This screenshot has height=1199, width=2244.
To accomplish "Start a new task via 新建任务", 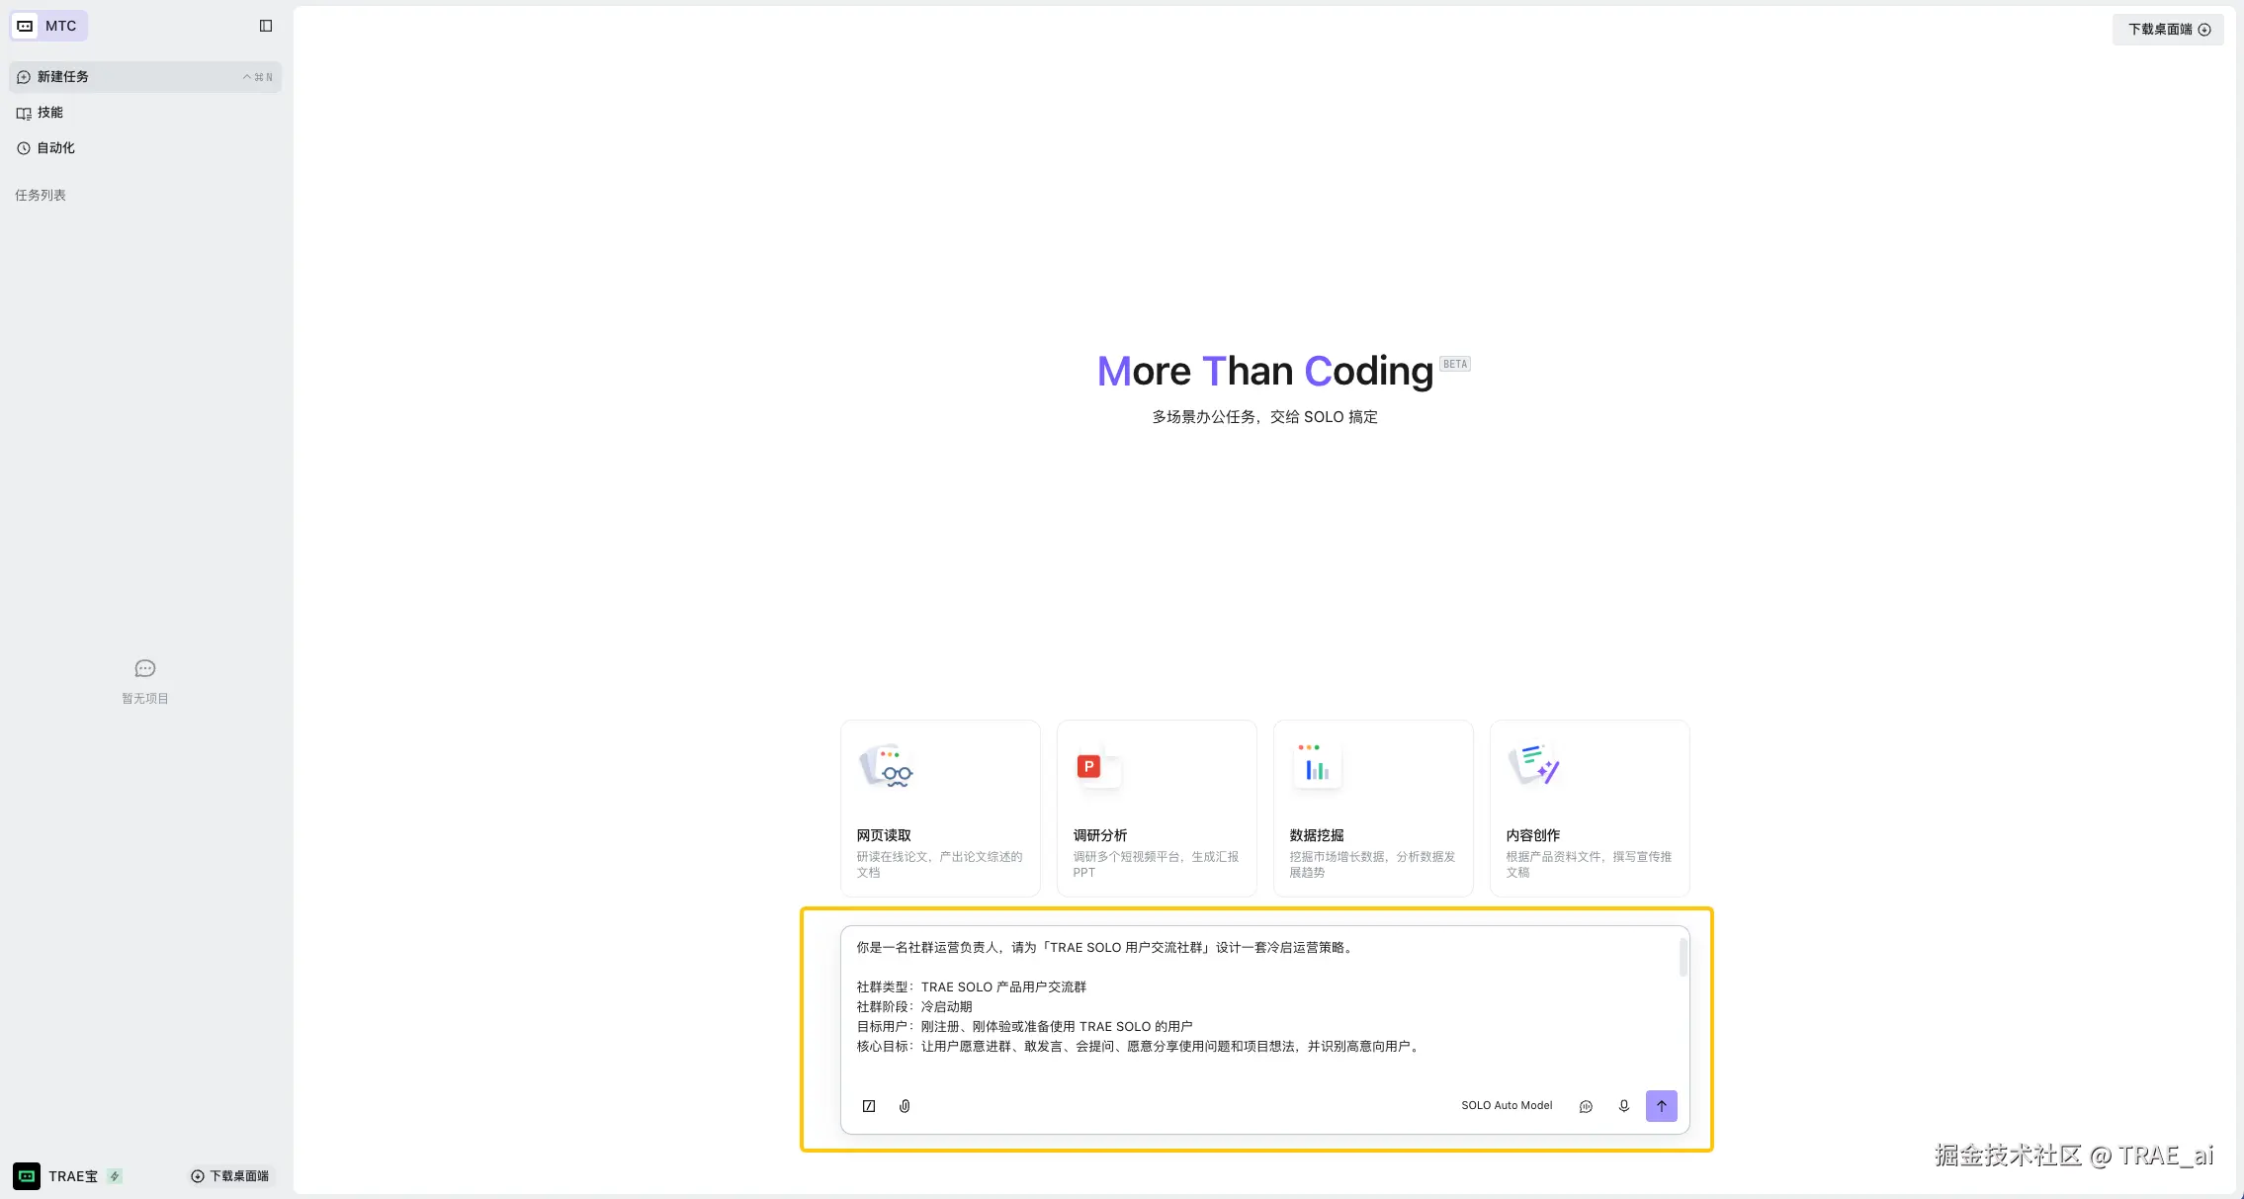I will 145,77.
